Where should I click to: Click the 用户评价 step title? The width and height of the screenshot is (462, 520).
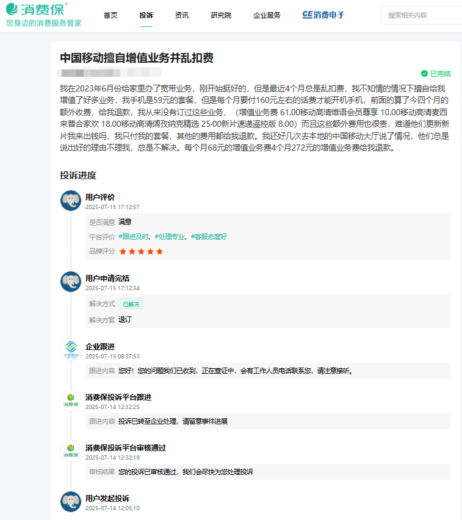[100, 198]
